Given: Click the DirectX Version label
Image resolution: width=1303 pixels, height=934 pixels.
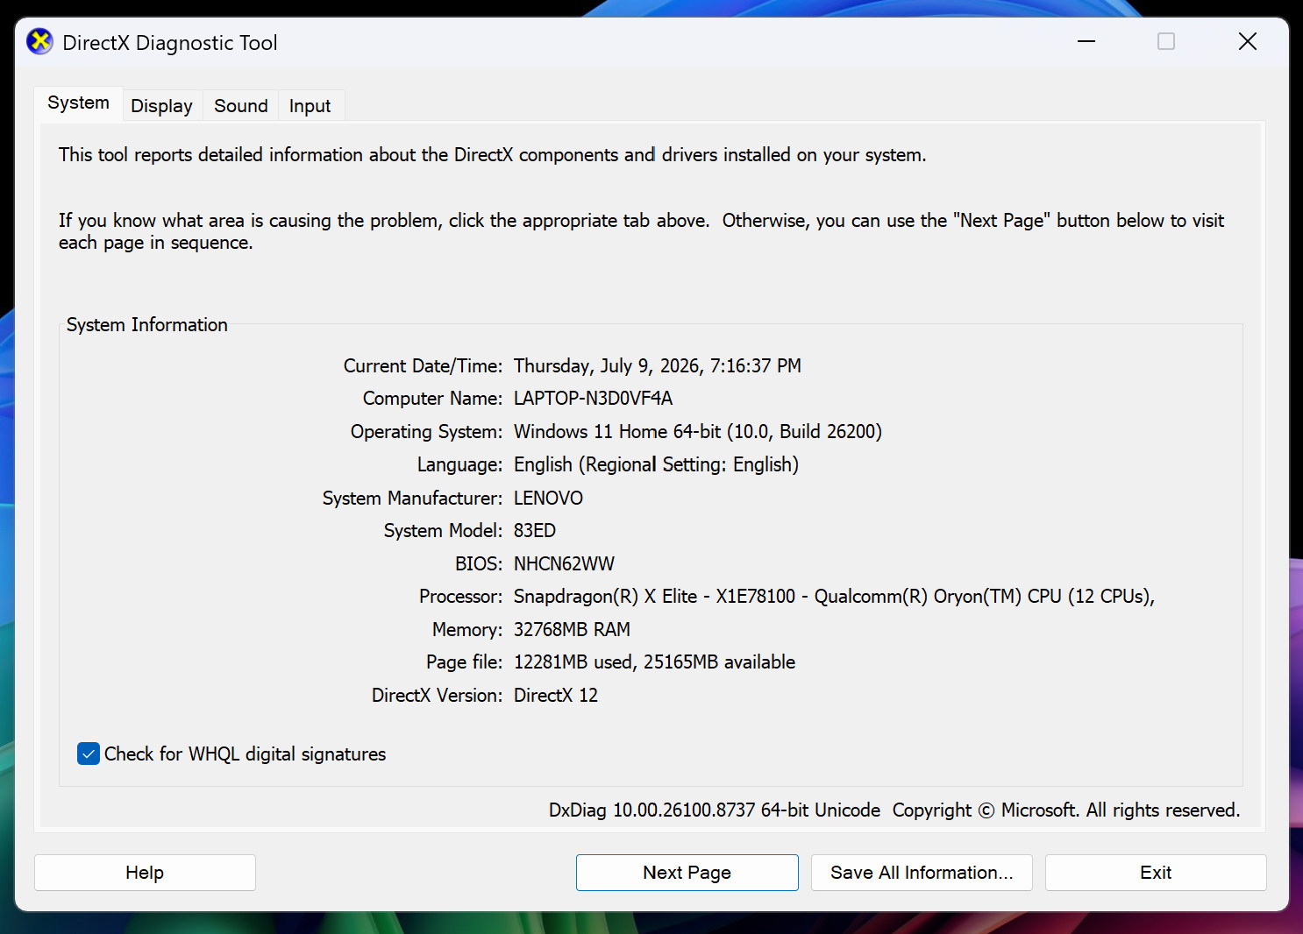Looking at the screenshot, I should coord(437,696).
